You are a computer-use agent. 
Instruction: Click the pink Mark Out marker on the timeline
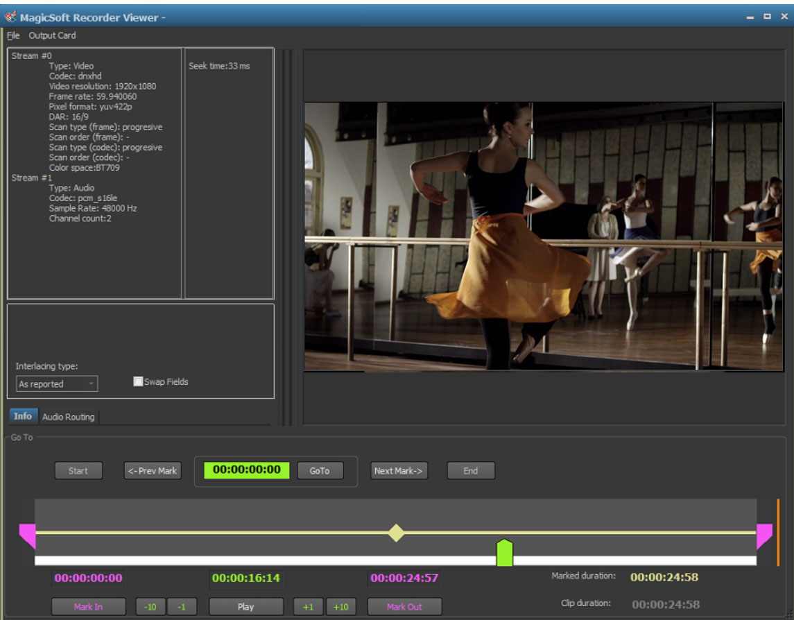pyautogui.click(x=766, y=533)
